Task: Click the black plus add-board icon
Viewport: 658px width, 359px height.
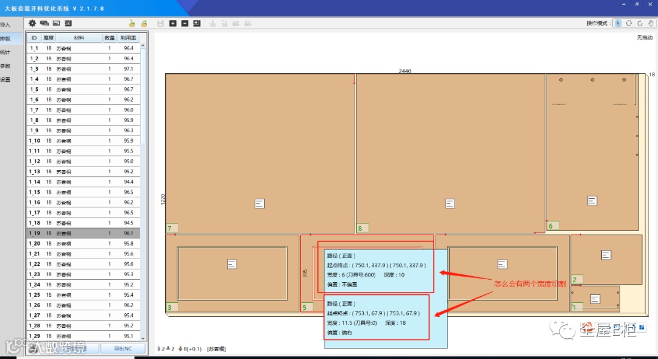Action: point(172,24)
